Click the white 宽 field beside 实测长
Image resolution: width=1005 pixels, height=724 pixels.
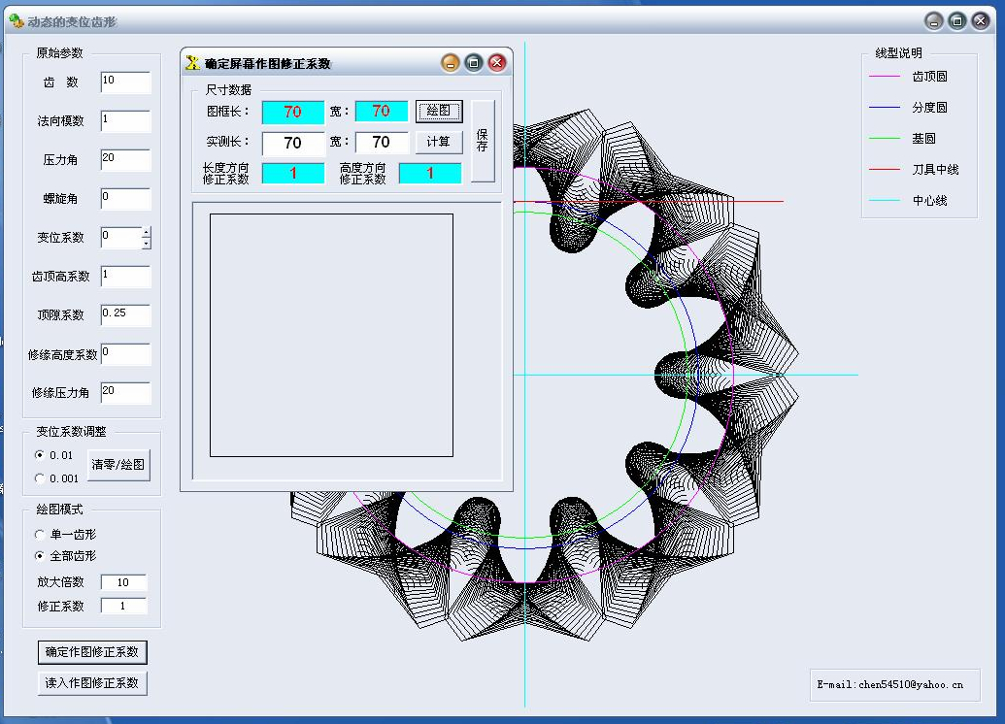tap(382, 143)
